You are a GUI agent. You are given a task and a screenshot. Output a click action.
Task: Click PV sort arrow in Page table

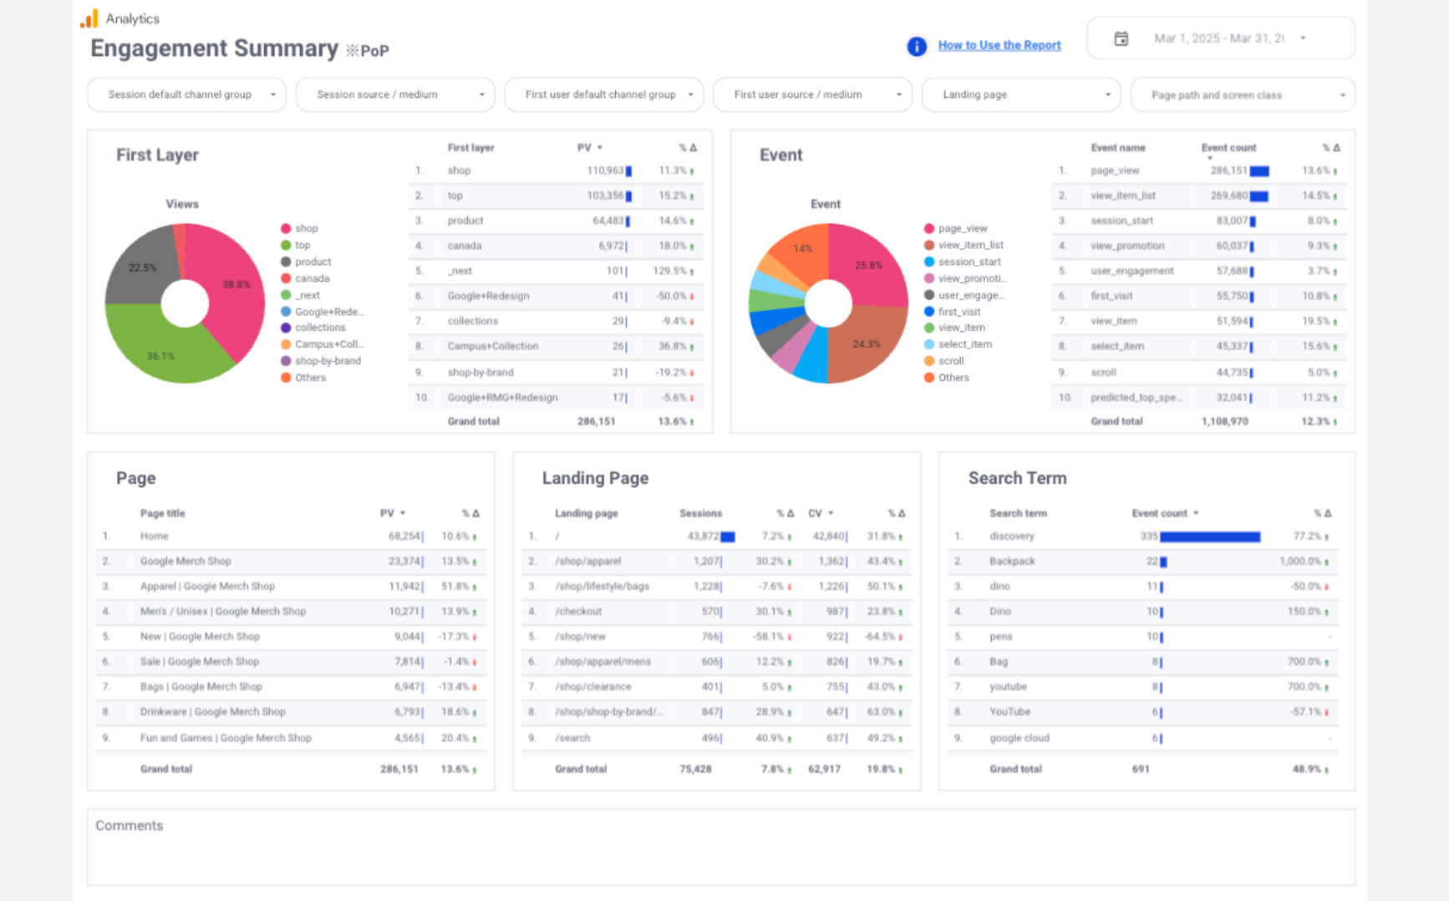(x=403, y=513)
